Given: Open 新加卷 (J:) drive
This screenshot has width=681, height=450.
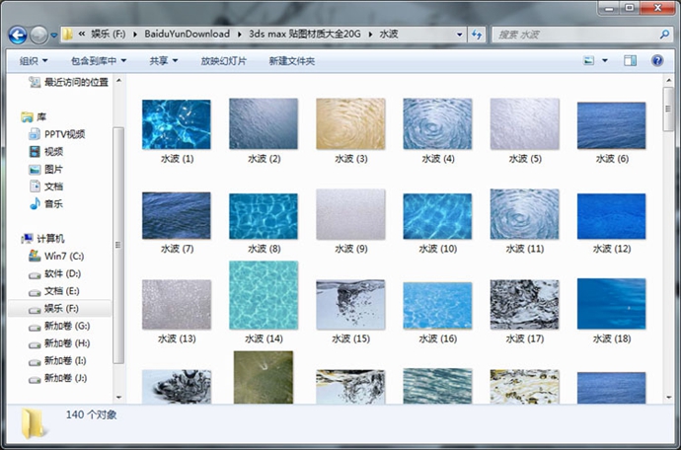Looking at the screenshot, I should [x=57, y=378].
